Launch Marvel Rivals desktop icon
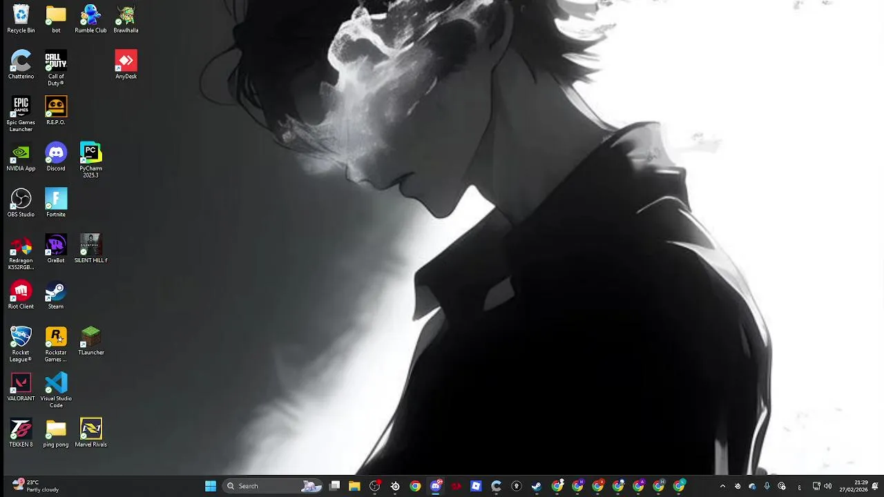 click(x=90, y=433)
